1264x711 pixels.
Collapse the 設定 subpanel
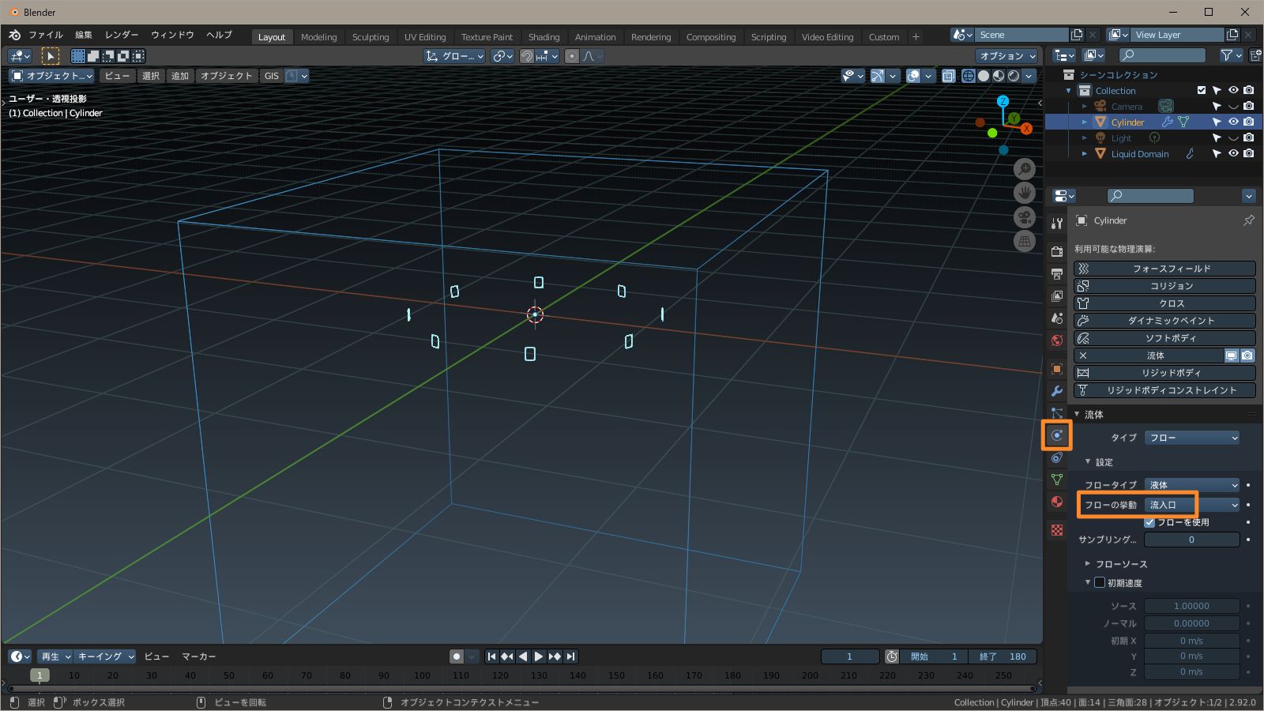(x=1088, y=462)
